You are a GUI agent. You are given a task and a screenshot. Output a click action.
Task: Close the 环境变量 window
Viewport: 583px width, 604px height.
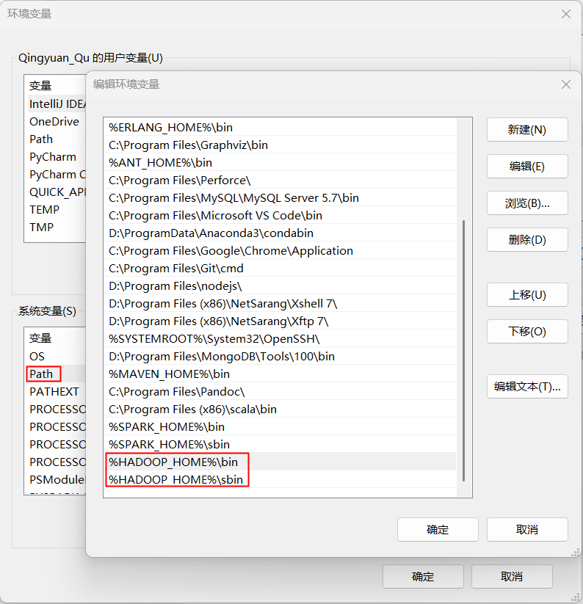click(565, 14)
